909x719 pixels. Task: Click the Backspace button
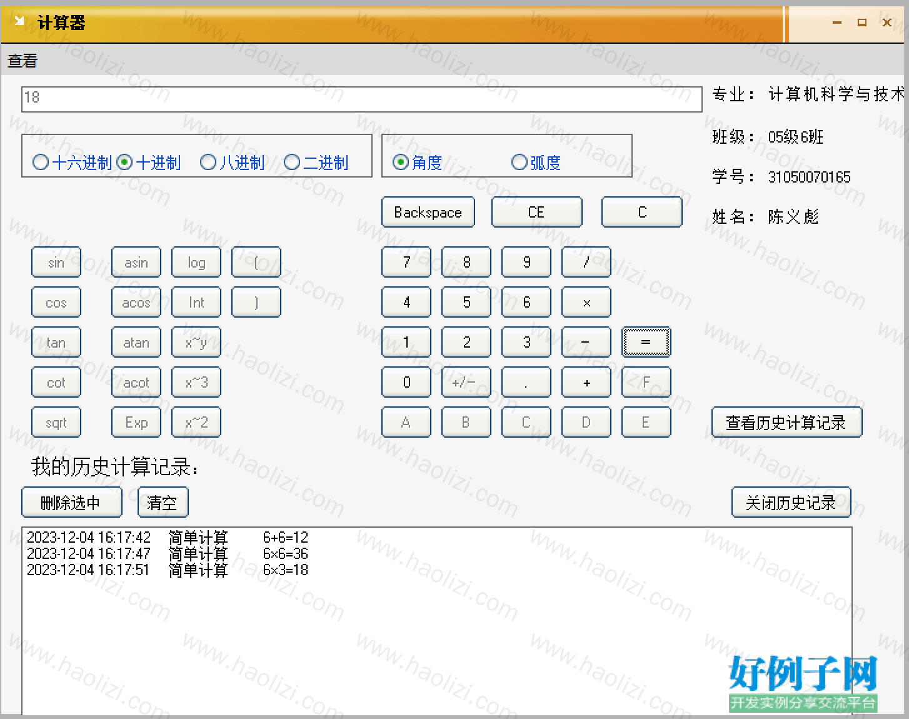point(428,212)
